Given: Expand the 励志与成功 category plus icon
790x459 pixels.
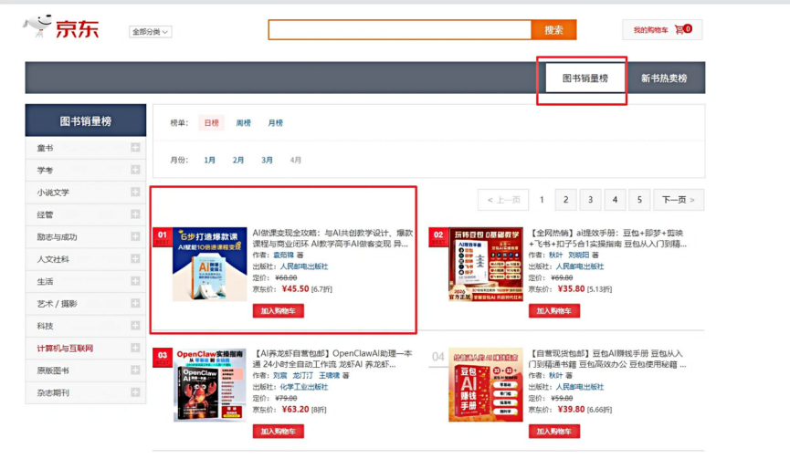Looking at the screenshot, I should tap(135, 236).
